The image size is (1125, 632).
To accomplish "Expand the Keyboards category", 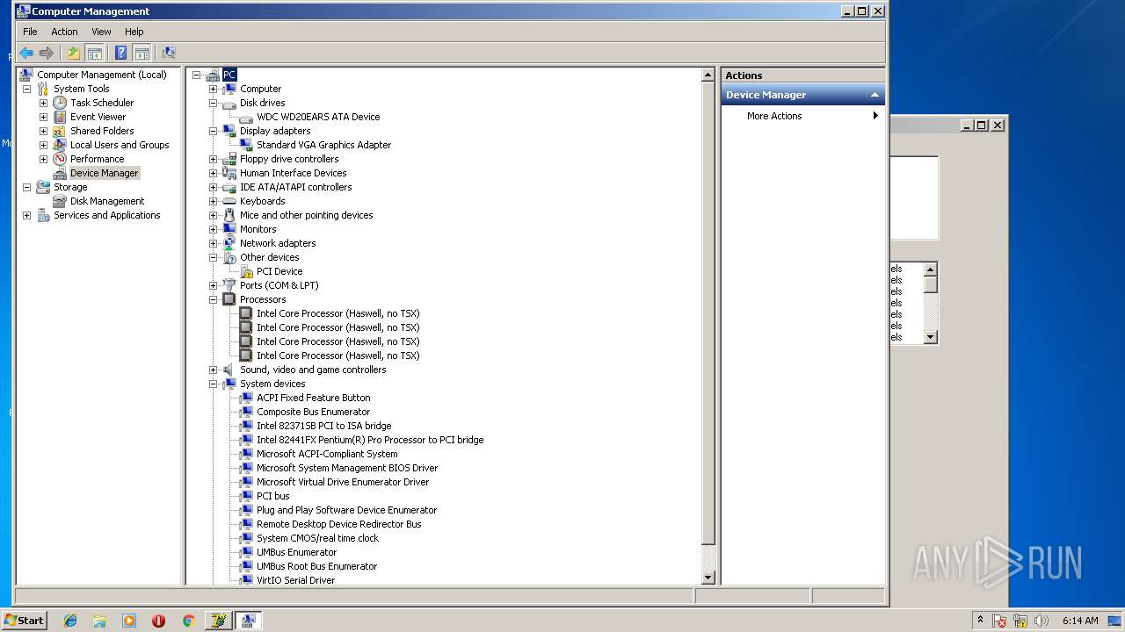I will coord(213,201).
